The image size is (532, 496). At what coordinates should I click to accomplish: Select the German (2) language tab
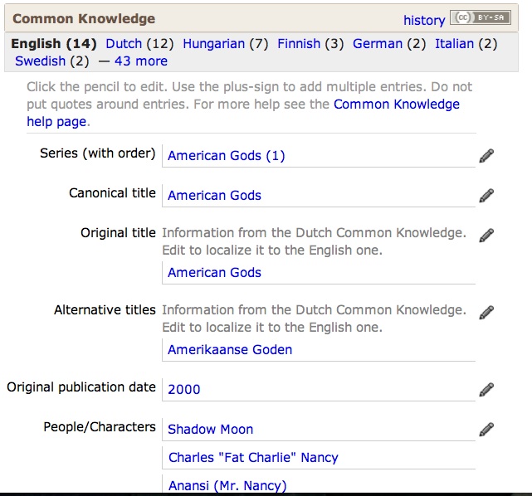click(x=378, y=44)
